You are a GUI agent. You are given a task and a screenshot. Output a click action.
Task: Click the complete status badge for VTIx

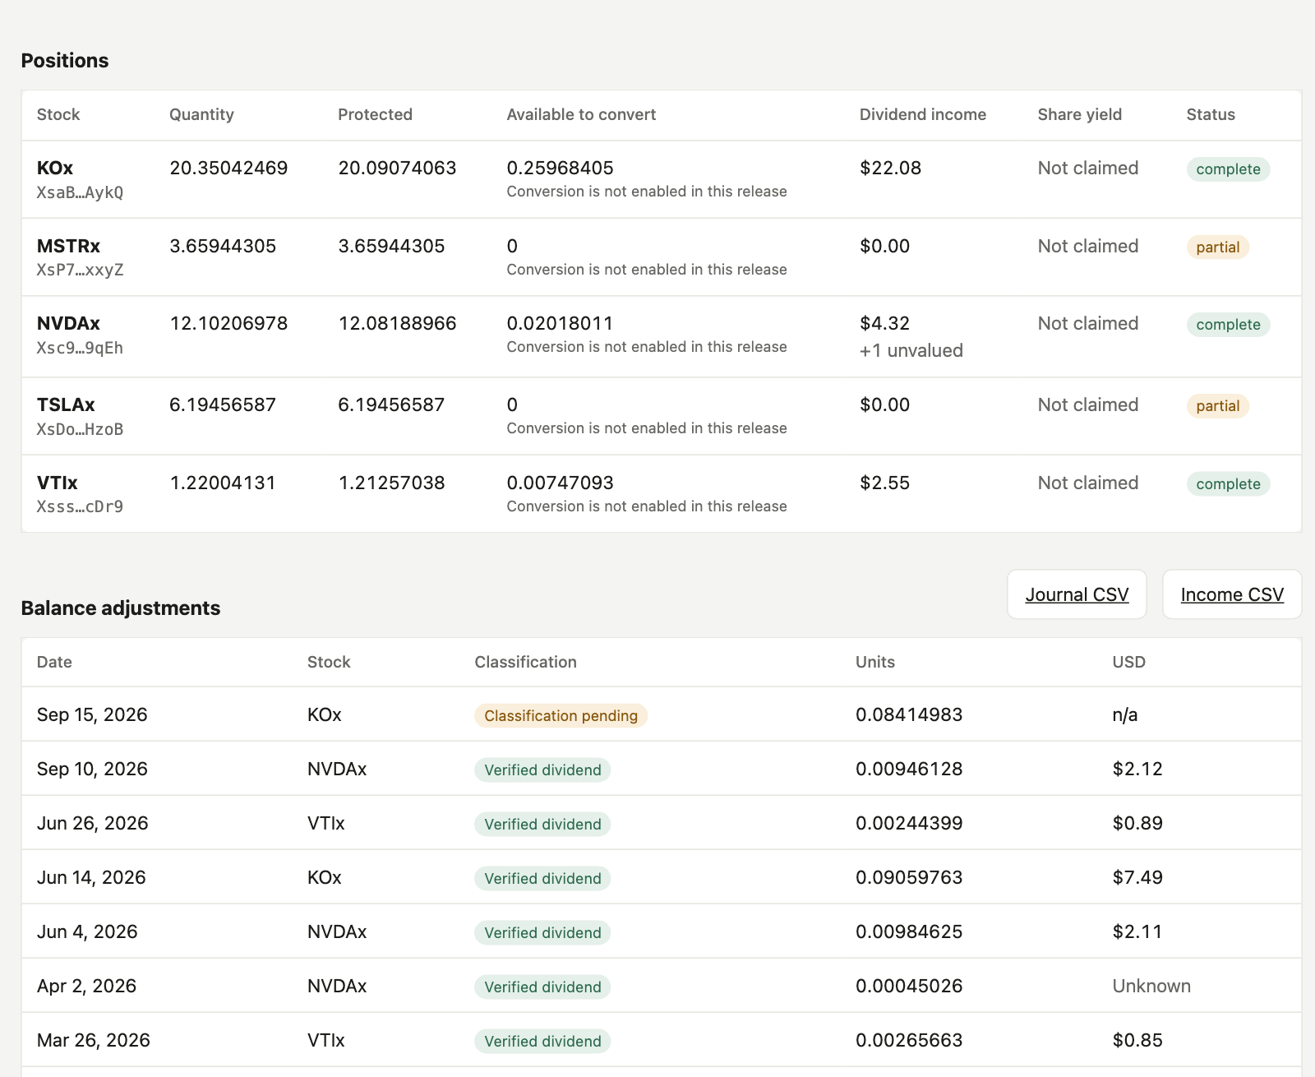pos(1228,484)
